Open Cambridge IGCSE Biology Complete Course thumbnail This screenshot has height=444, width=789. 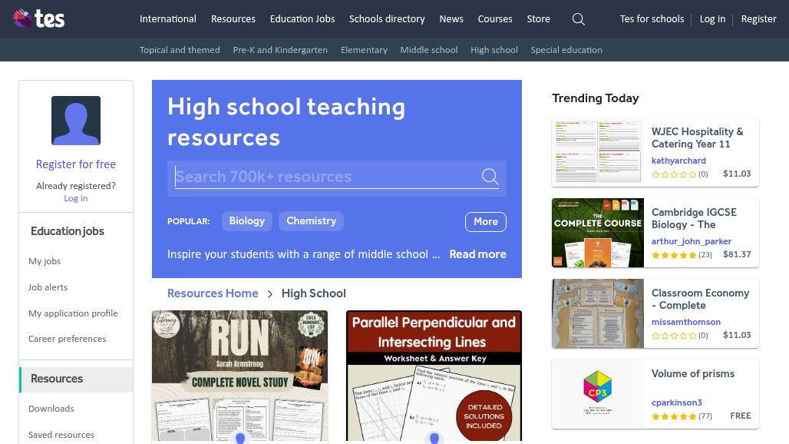[598, 233]
